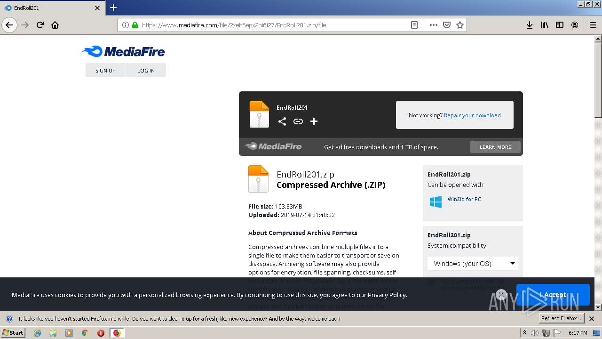Screen dimensions: 602x339
Task: Click Refresh Firefox button
Action: tap(562, 318)
